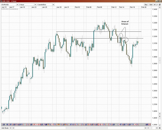162x130 pixels.
Task: Open the 4 hour timeframe dropdown arrow
Action: point(35,5)
